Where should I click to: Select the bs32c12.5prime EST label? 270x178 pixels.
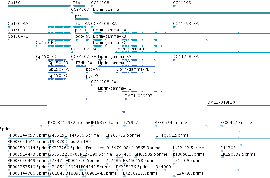tap(188, 148)
